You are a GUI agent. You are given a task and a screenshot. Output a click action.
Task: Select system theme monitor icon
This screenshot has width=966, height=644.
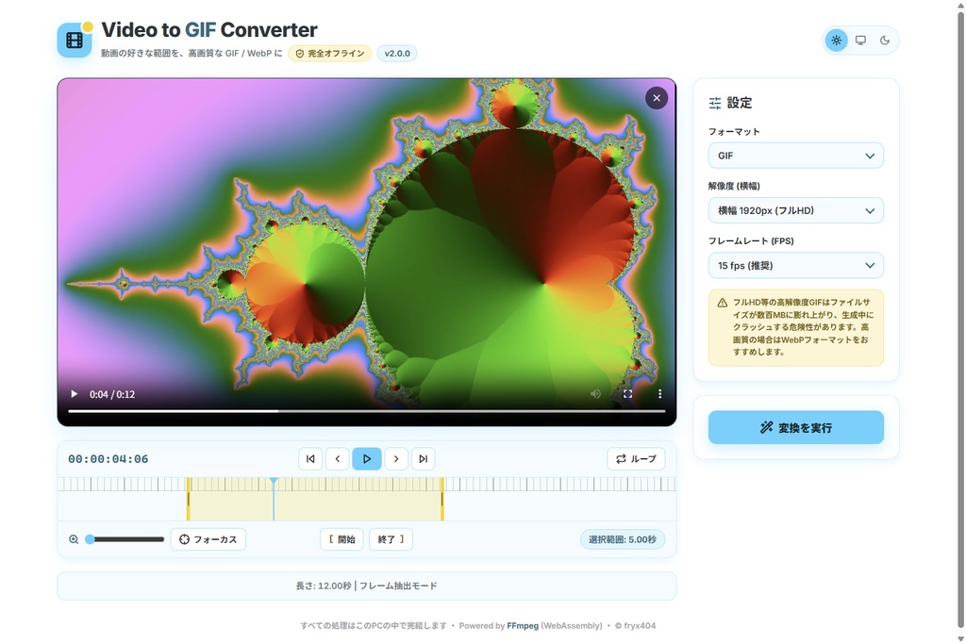pyautogui.click(x=860, y=41)
